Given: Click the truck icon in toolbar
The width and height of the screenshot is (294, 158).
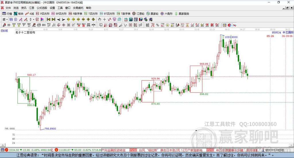Looking at the screenshot, I should click(150, 19).
